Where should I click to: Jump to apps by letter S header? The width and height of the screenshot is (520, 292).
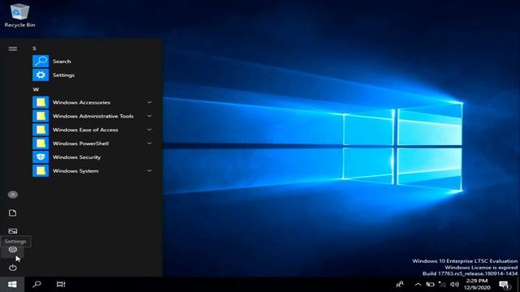click(34, 49)
